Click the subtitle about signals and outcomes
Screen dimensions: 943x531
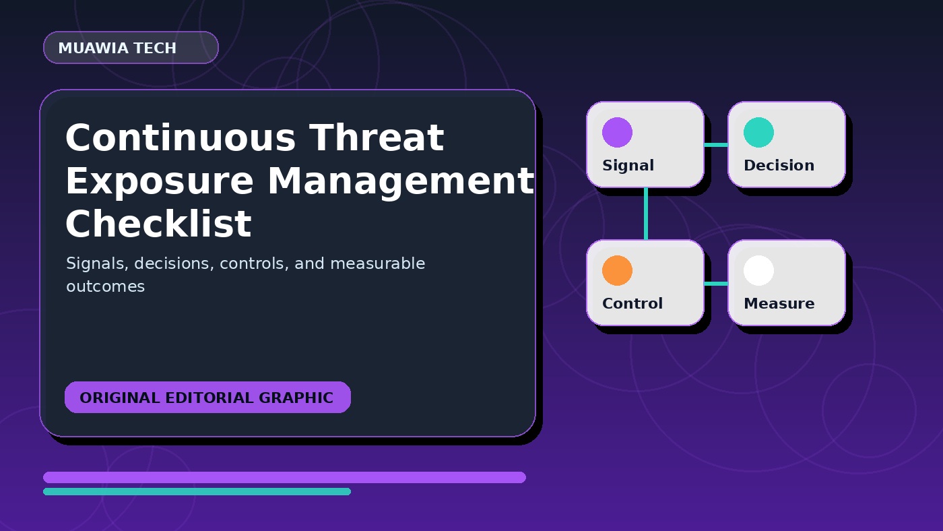(245, 275)
